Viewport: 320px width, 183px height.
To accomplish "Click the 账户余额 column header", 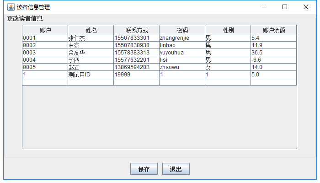I will [x=274, y=30].
